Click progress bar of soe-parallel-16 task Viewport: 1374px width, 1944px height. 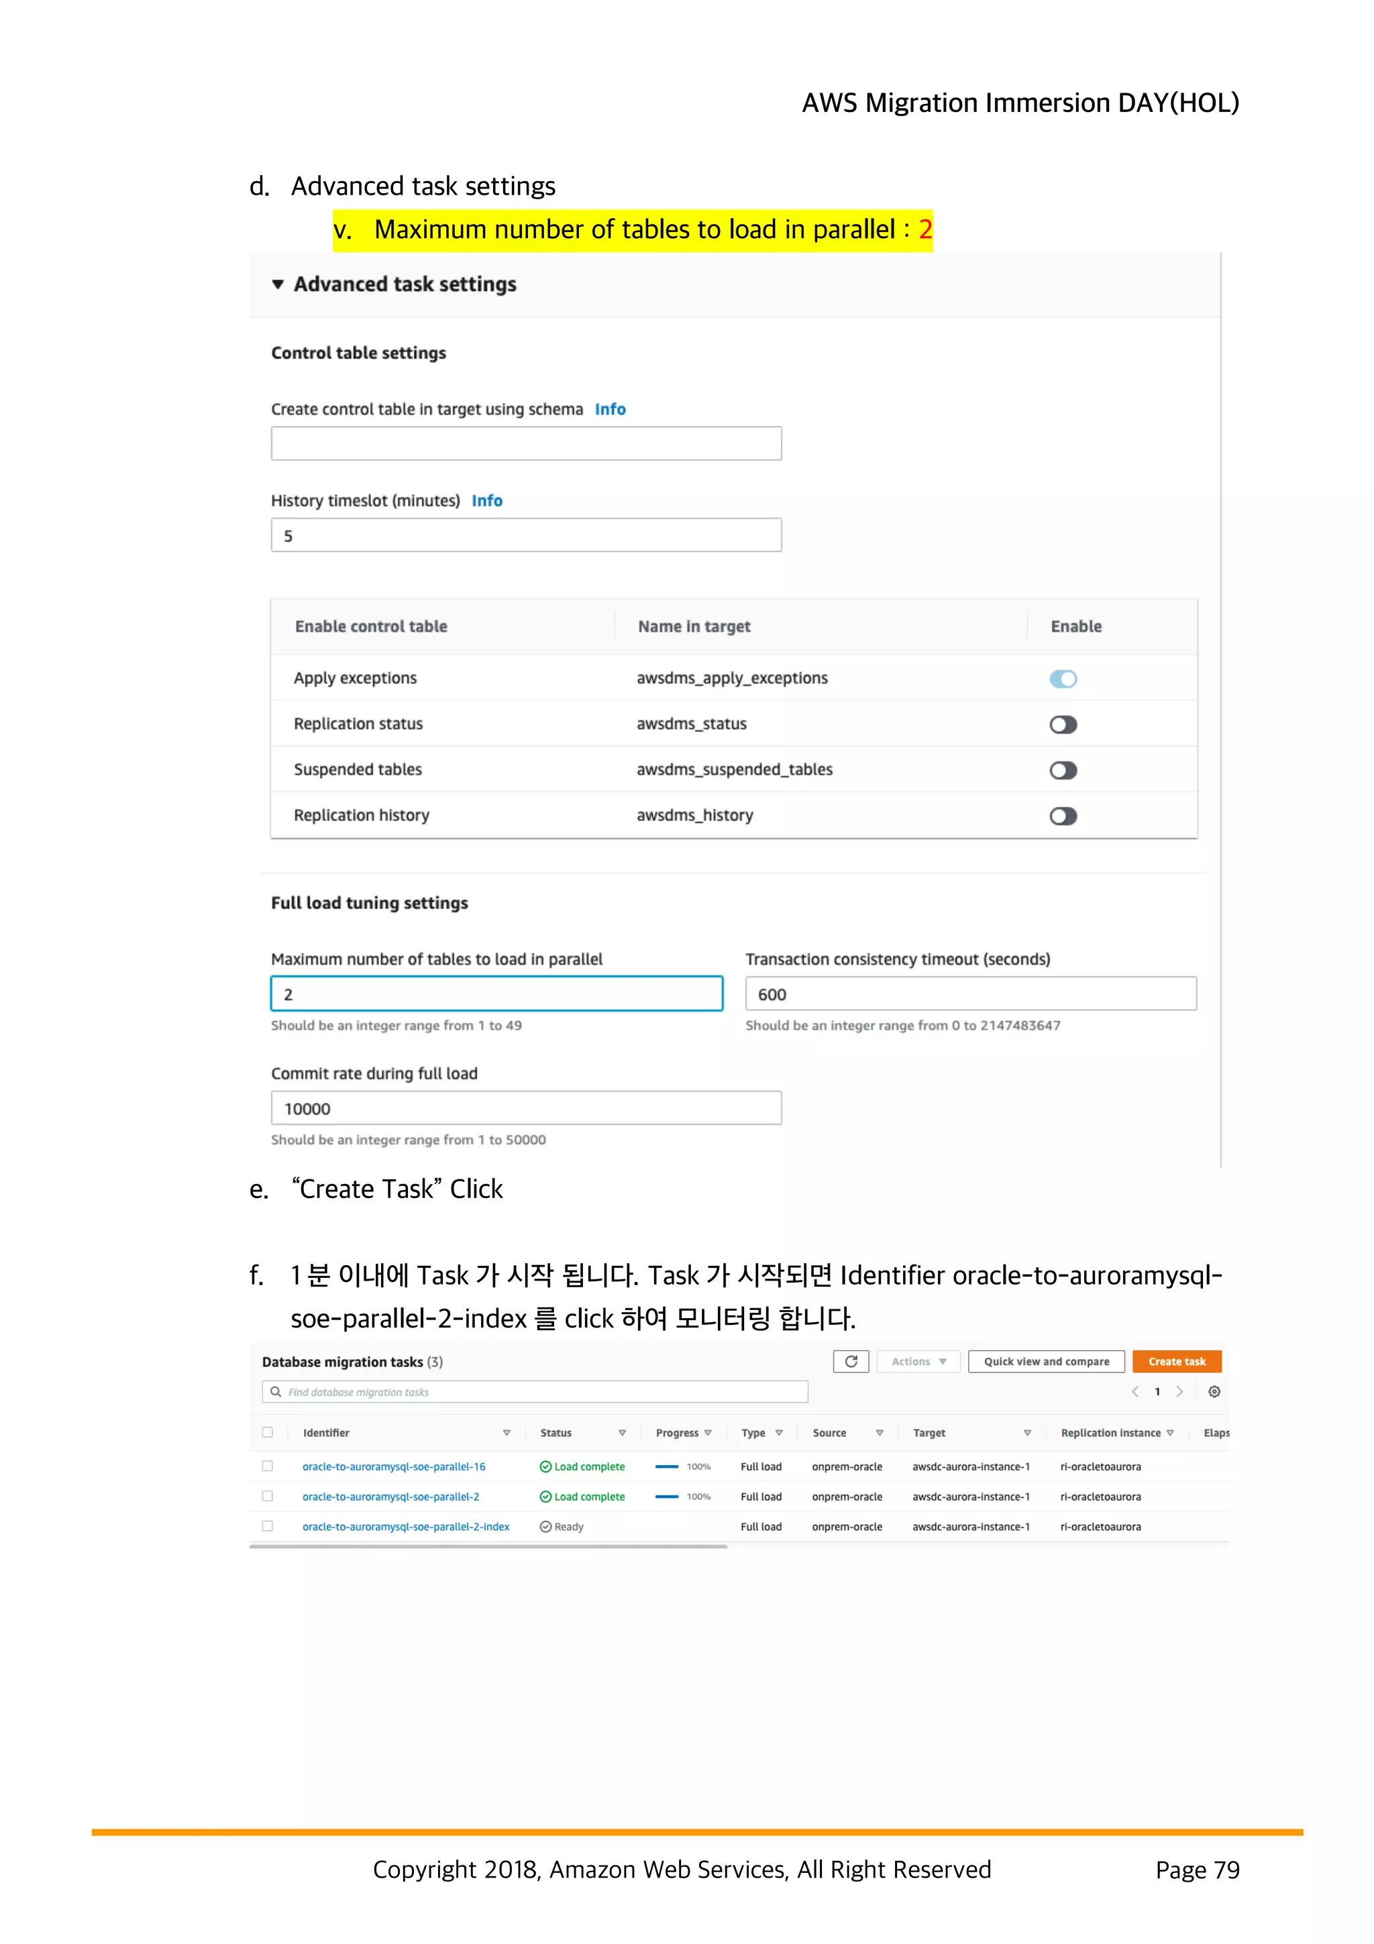coord(667,1466)
